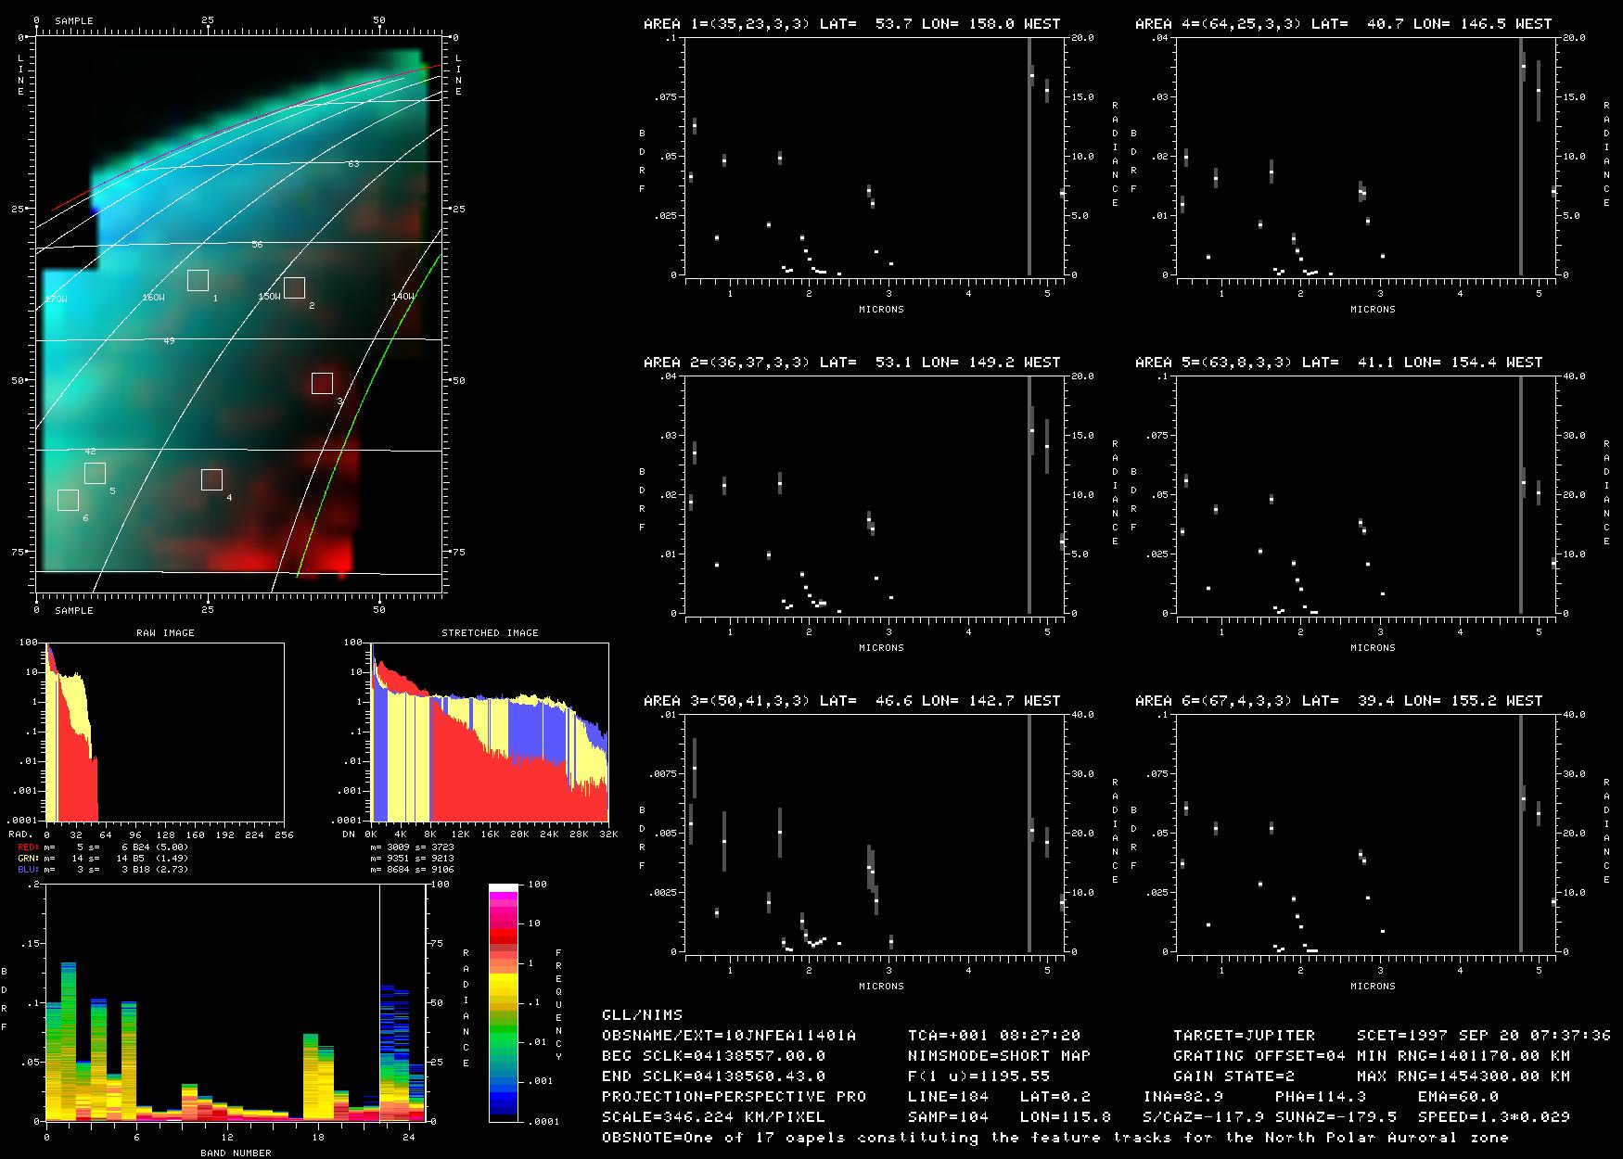Click the FREQUENCY color scale bar

504,1003
